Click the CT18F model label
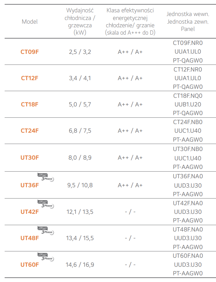216x282 pixels. pyautogui.click(x=29, y=104)
